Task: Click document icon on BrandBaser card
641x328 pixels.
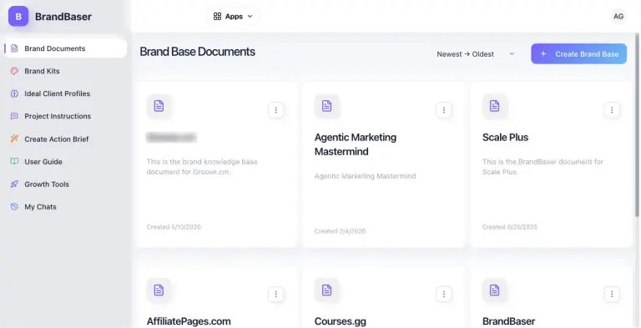Action: pyautogui.click(x=495, y=290)
